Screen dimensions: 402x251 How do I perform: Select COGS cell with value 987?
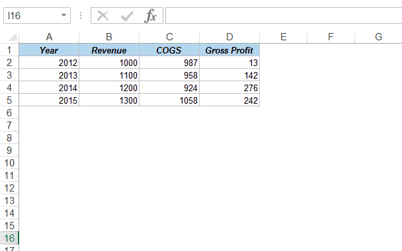169,63
